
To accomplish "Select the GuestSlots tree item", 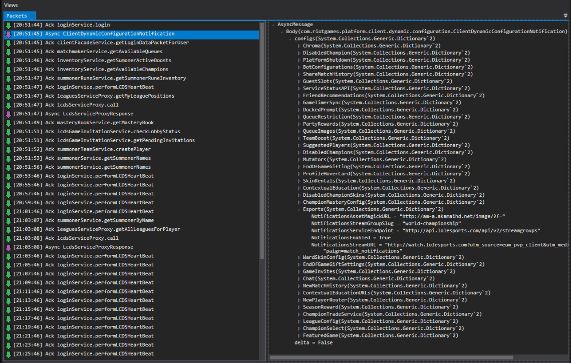I will pos(377,82).
